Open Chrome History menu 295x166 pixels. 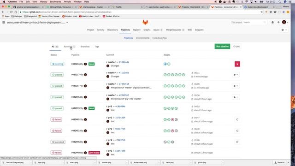(x=43, y=2)
